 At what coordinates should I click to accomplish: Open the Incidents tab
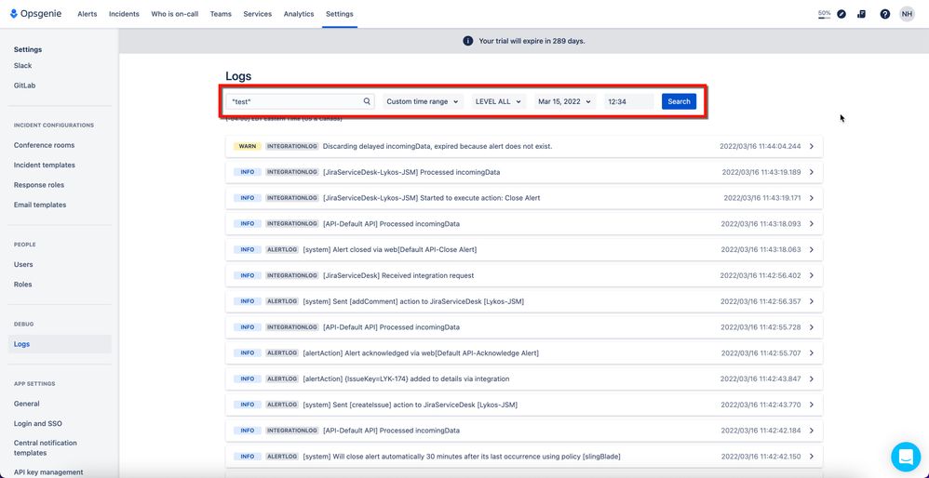(124, 14)
